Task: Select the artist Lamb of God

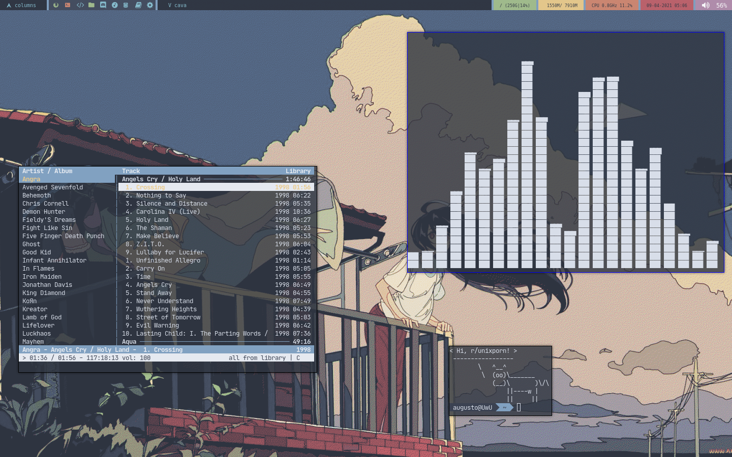Action: (42, 317)
